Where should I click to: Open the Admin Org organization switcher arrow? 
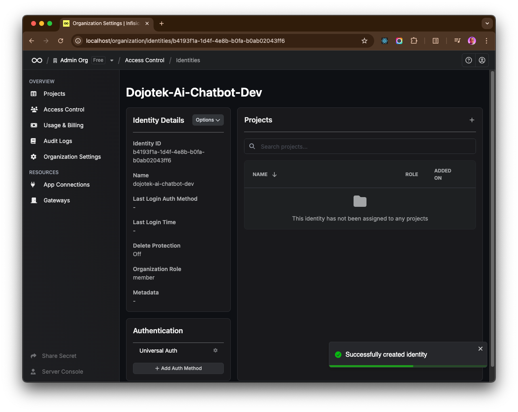point(112,61)
